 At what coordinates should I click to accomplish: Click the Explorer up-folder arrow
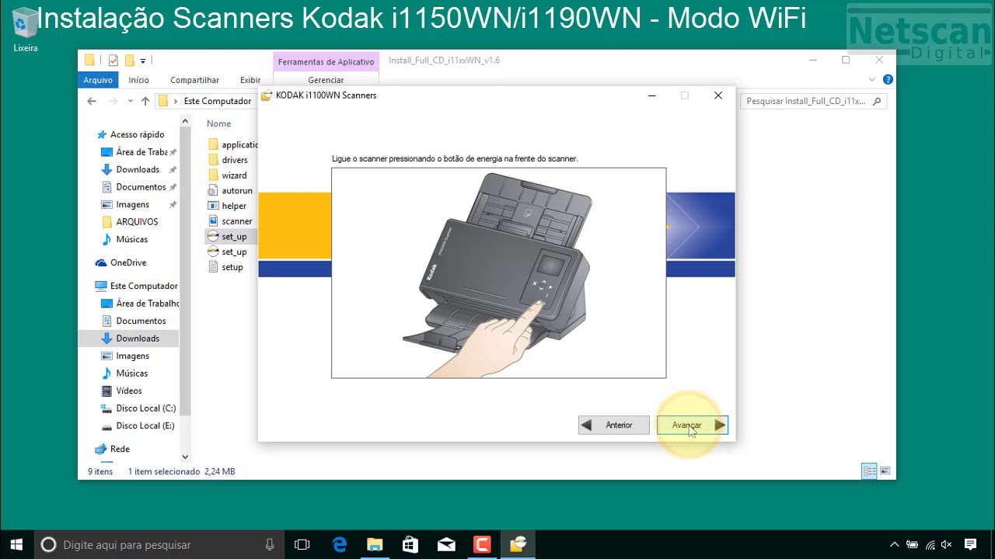click(x=145, y=101)
